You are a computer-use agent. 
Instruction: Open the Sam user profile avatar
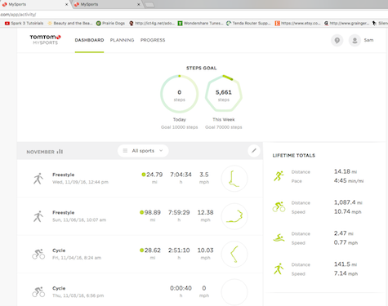(x=355, y=41)
